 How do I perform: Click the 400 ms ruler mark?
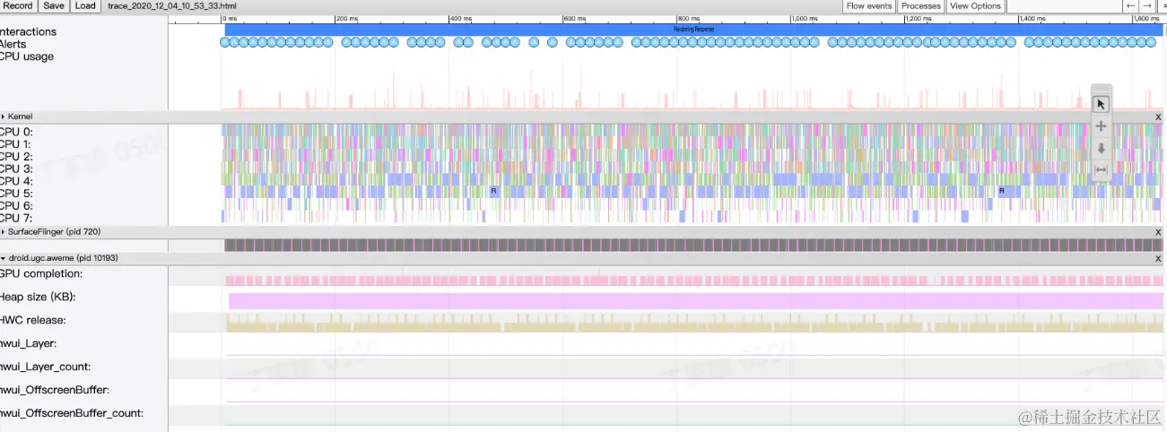click(461, 18)
